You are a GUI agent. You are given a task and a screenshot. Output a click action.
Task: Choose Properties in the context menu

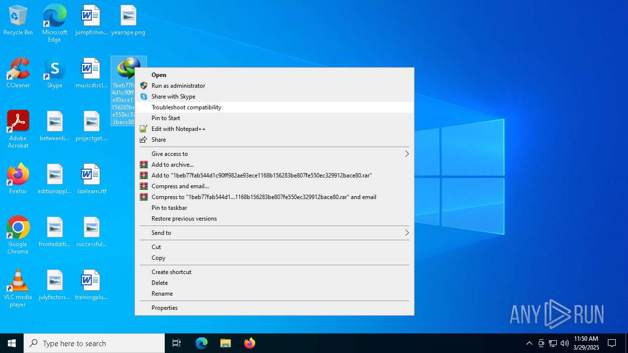tap(274, 308)
